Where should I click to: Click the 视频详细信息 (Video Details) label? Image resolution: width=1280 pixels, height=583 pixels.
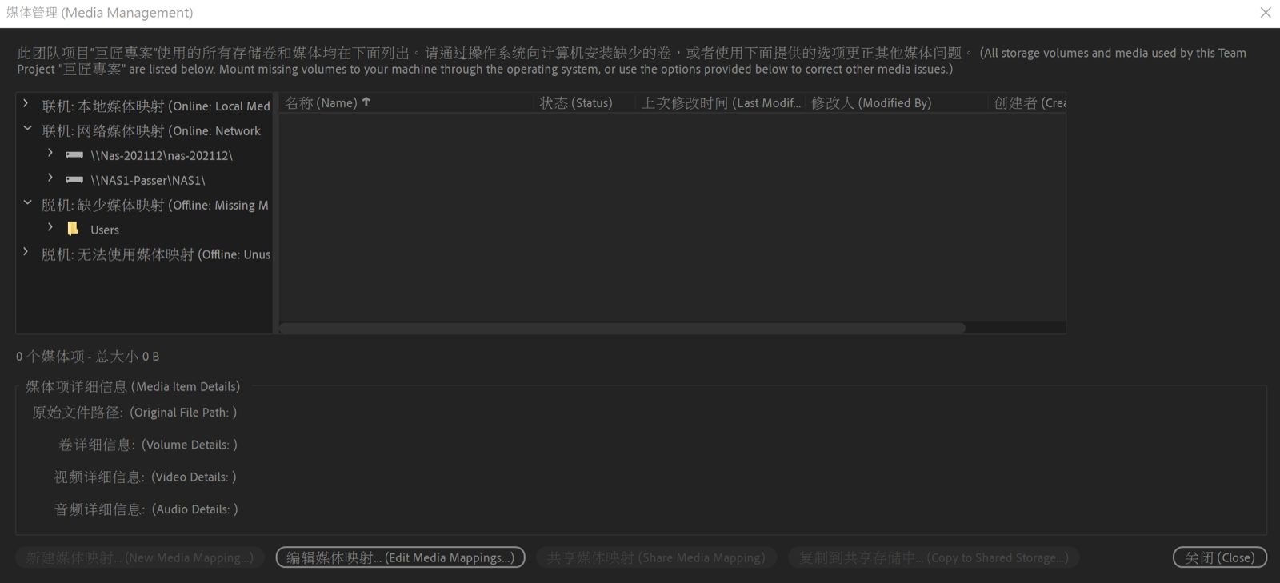[x=145, y=477]
